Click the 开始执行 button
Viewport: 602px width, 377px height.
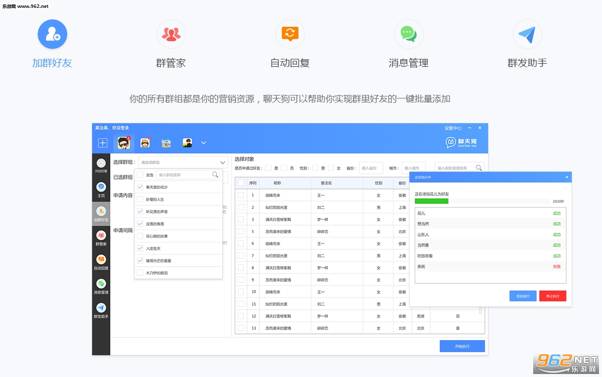(462, 346)
